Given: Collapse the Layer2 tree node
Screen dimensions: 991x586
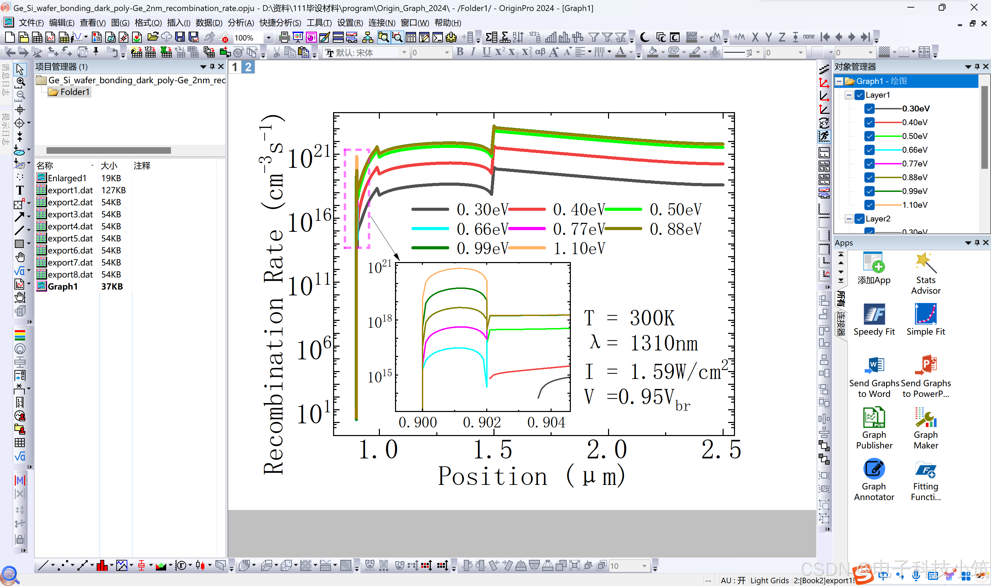Looking at the screenshot, I should click(x=849, y=219).
